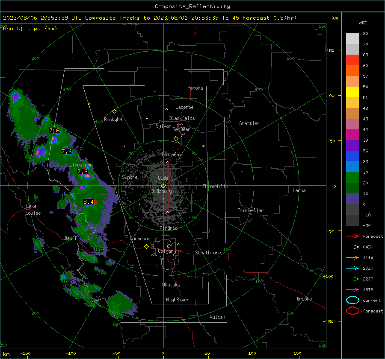Click the light gray swatch beside 80
The width and height of the screenshot is (385, 359).
click(352, 39)
